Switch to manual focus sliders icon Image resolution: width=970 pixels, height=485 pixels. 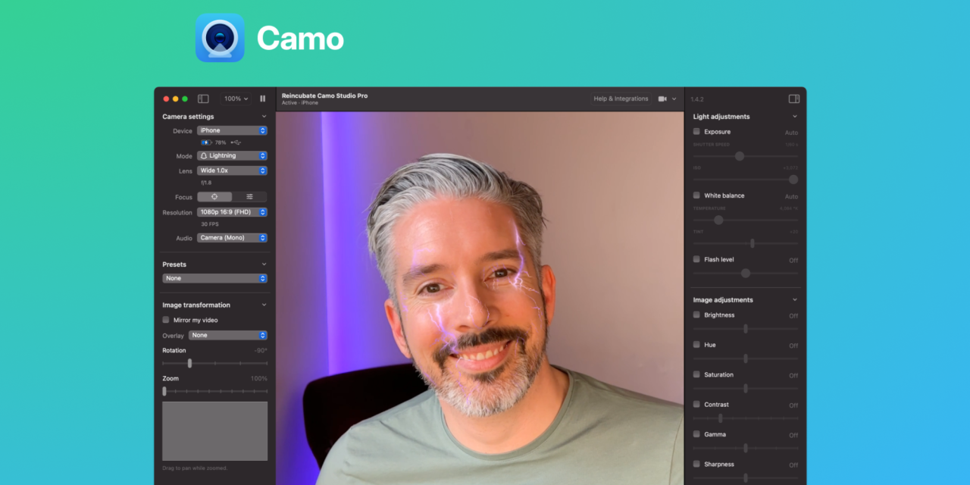pos(249,197)
